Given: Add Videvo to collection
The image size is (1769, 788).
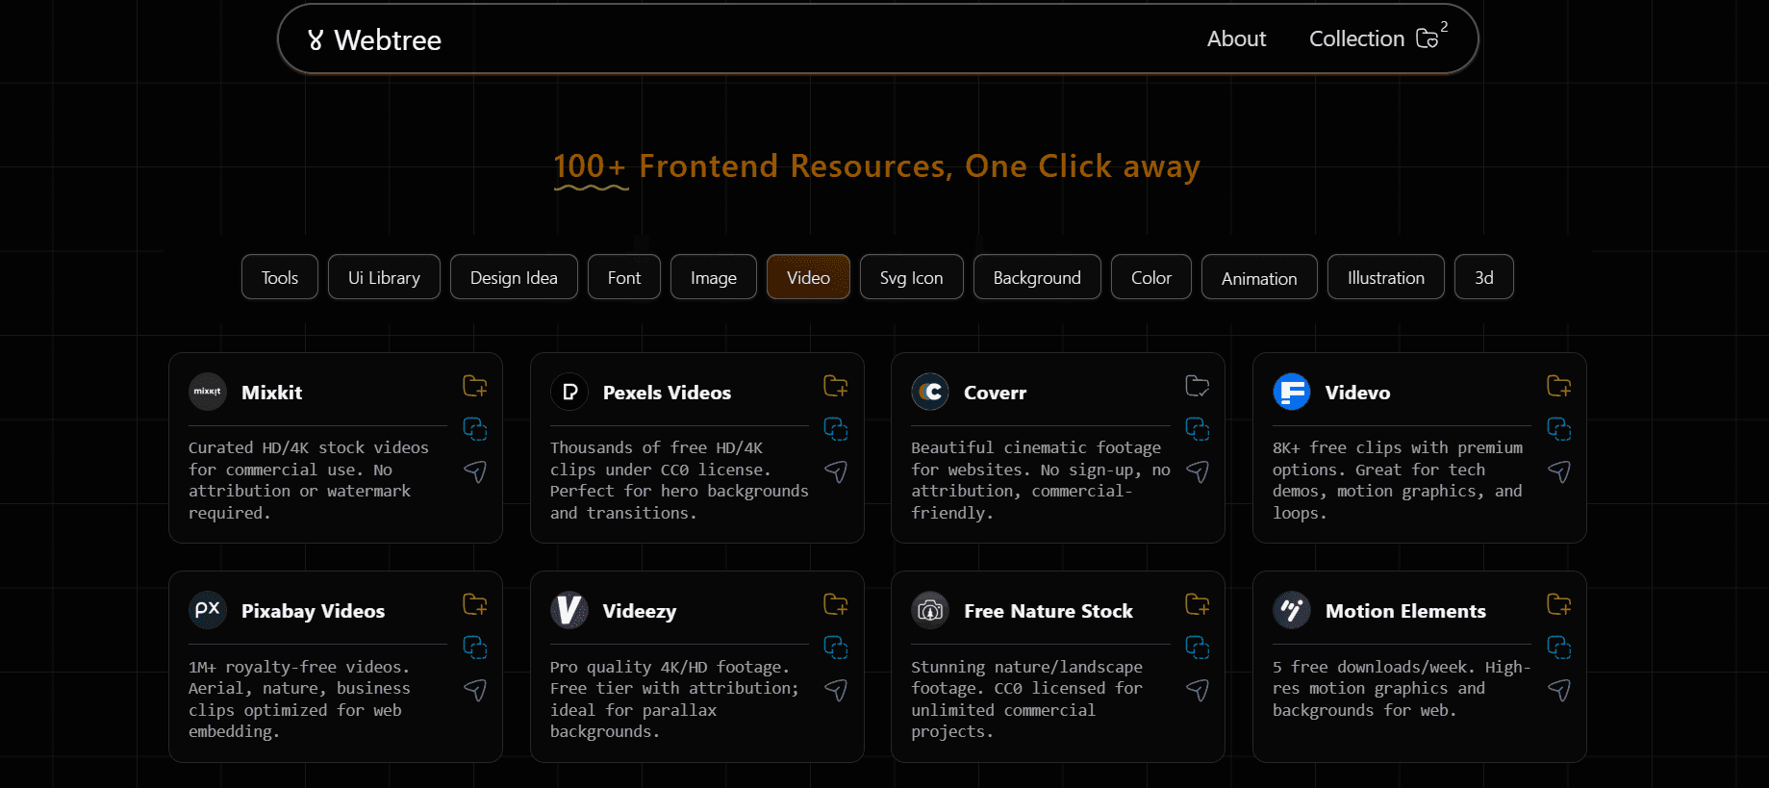Looking at the screenshot, I should pos(1559,386).
